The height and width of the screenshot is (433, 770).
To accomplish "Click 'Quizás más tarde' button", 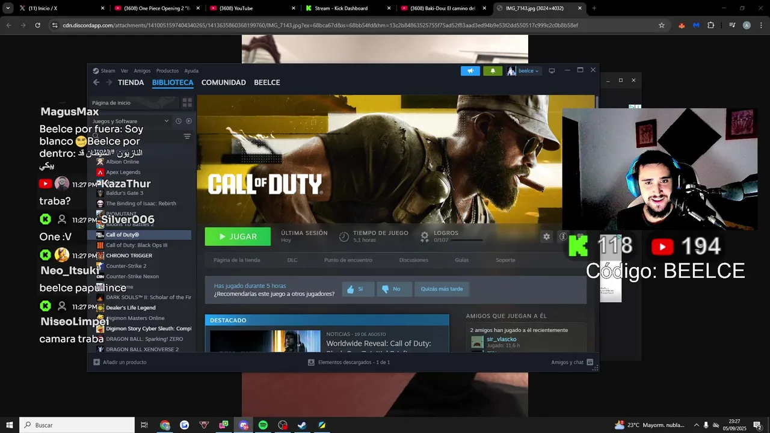I will (x=442, y=289).
